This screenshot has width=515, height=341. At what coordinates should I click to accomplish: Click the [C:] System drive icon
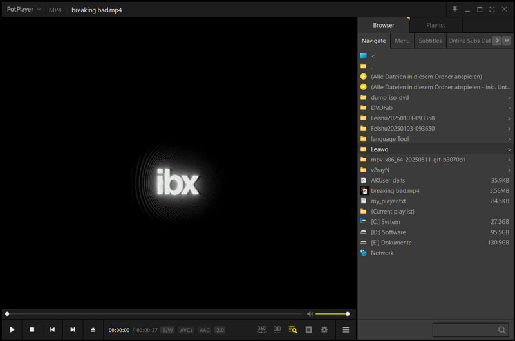363,221
